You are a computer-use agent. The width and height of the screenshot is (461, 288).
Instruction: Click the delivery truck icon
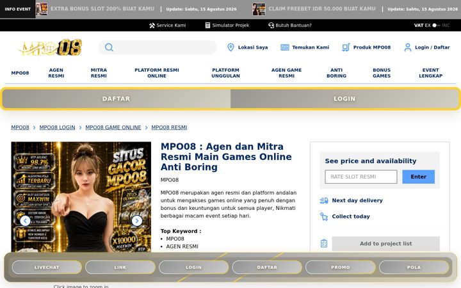324,200
